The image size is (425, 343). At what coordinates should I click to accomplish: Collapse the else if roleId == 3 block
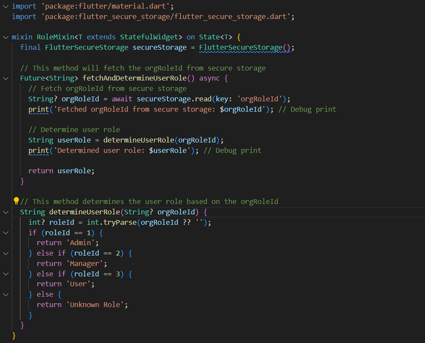coord(5,274)
